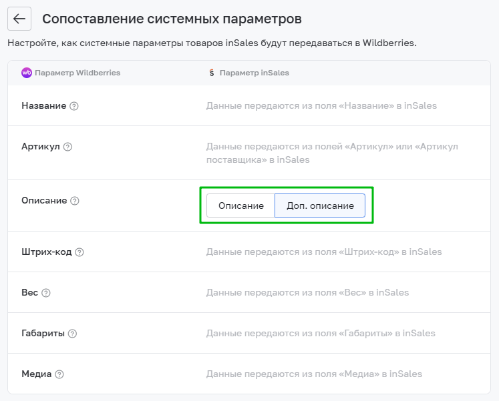Viewport: 499px width, 401px height.
Task: Click help icon next to Медиа
Action: pos(59,374)
